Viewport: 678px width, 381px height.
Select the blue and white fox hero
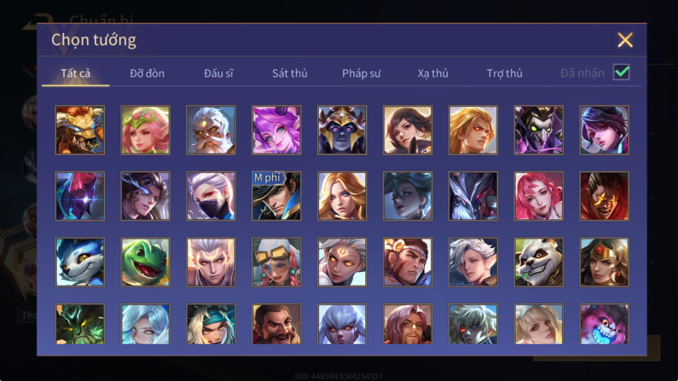[80, 262]
